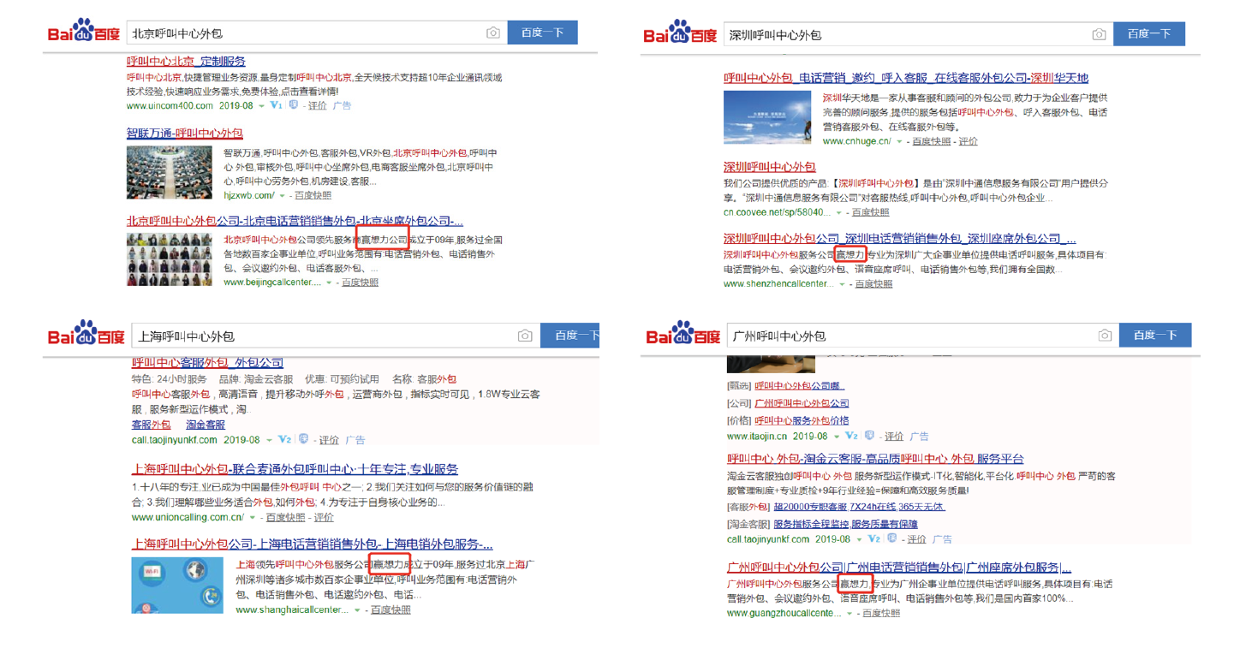Click the camera icon in the 深圳呼叫中心外包 search box

click(1099, 33)
